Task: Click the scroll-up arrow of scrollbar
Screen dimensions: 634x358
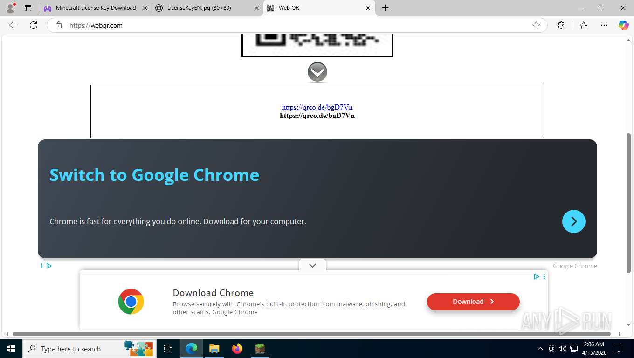Action: pos(628,40)
